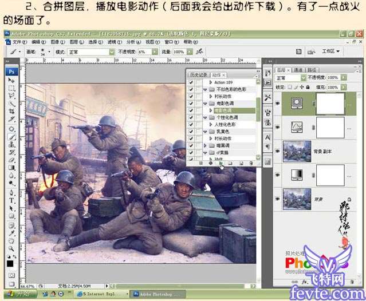366x301 pixels.
Task: Open brush mode 正常 dropdown
Action: point(112,52)
